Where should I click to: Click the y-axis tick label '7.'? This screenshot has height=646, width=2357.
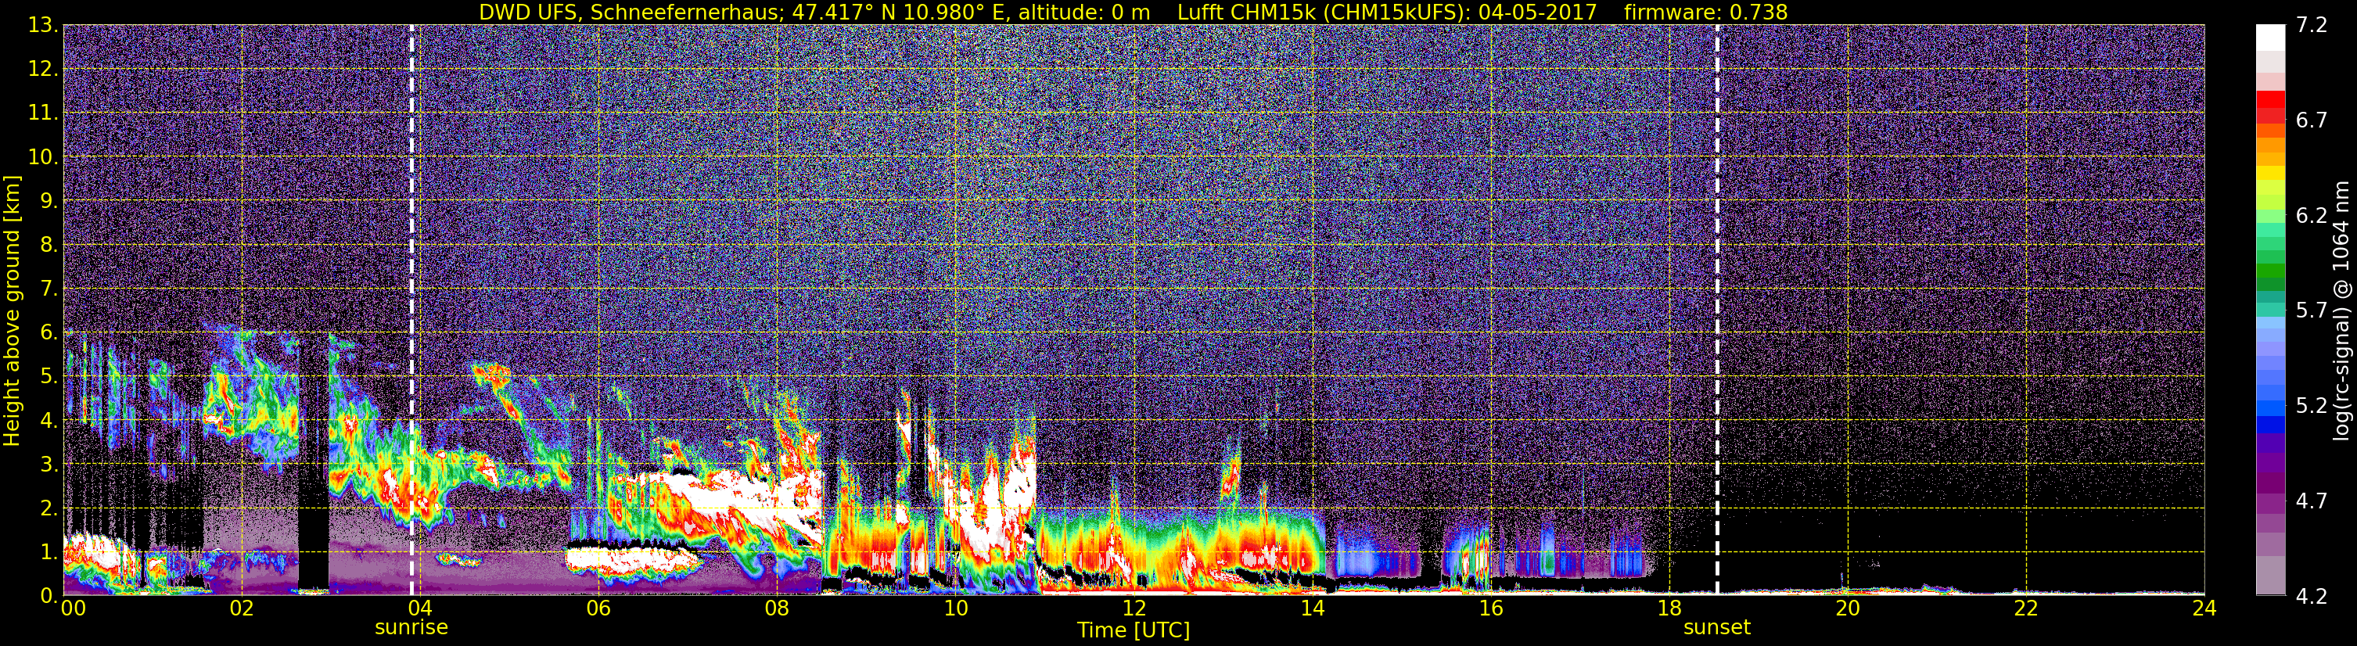[x=49, y=289]
